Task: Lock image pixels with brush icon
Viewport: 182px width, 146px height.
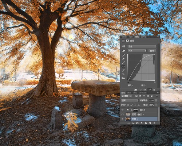Action: tap(131, 105)
